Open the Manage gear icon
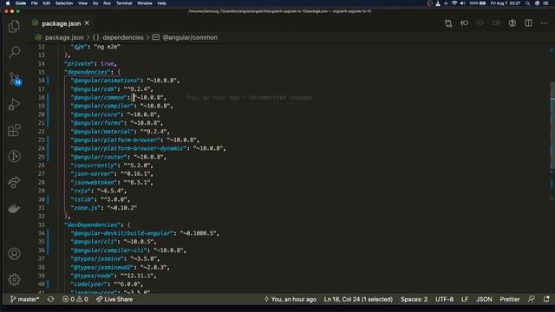 (x=14, y=280)
